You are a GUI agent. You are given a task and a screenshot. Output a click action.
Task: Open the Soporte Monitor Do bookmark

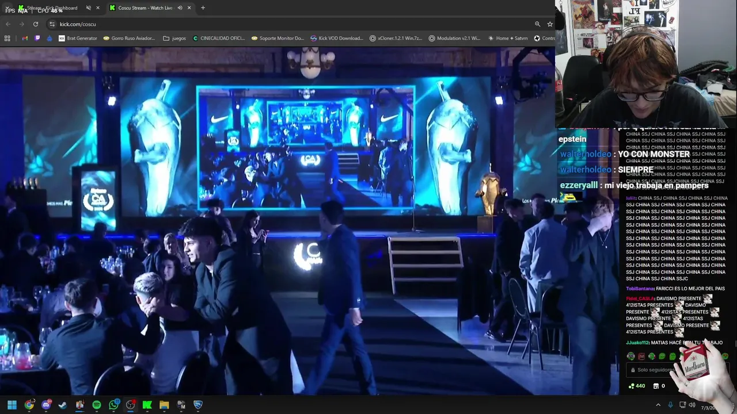point(278,39)
